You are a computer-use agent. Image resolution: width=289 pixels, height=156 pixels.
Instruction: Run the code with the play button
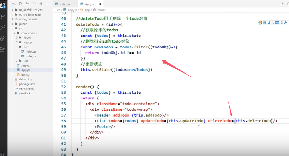pyautogui.click(x=282, y=4)
